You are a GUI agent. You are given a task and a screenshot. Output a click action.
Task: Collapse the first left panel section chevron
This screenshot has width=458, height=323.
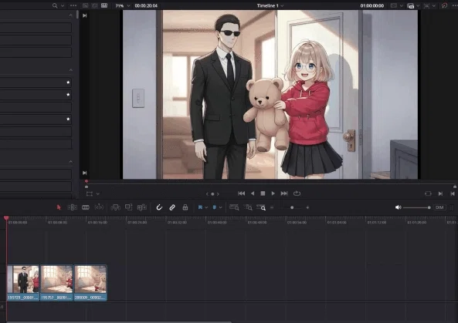tap(71, 15)
